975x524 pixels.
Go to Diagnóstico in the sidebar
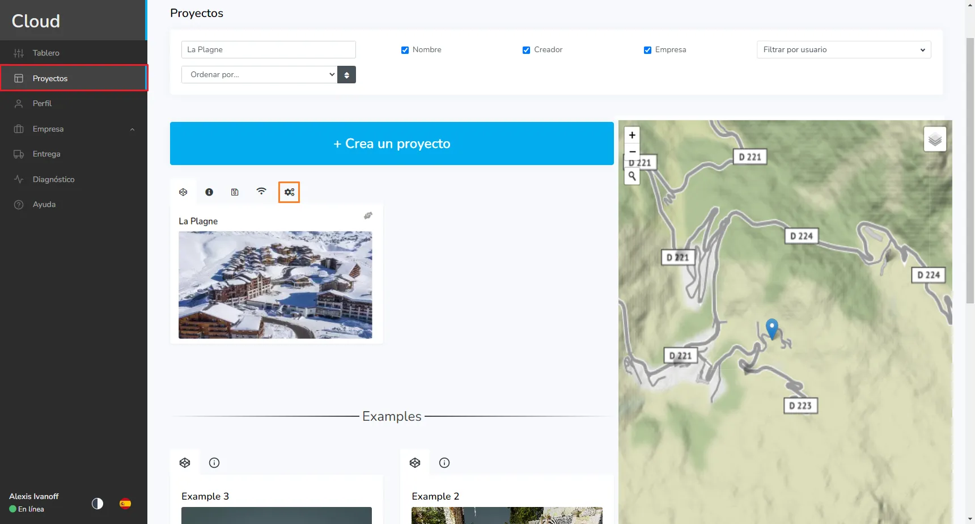click(x=53, y=179)
